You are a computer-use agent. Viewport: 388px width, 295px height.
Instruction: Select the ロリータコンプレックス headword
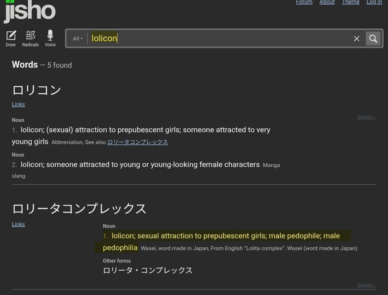(x=79, y=209)
